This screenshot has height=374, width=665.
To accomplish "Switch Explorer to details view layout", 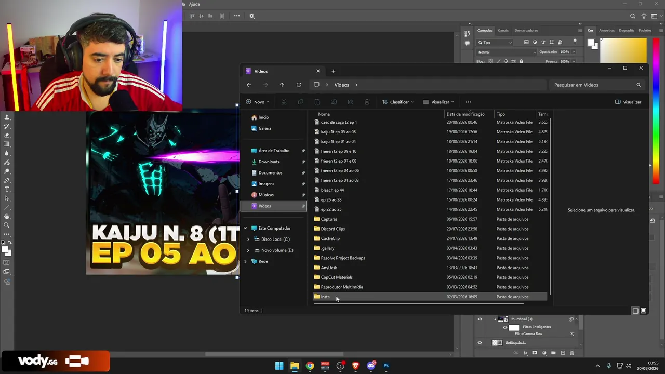I will coord(635,311).
